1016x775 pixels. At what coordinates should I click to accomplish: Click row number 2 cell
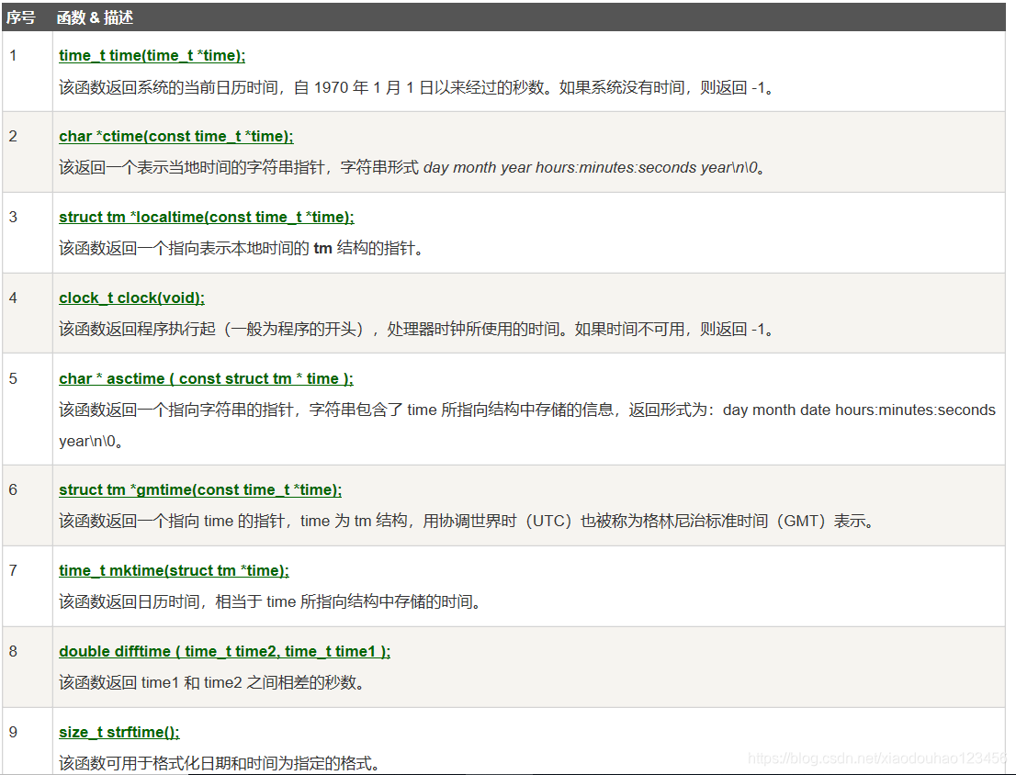click(28, 152)
